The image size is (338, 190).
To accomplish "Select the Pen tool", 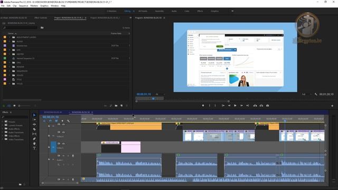I will (x=34, y=139).
